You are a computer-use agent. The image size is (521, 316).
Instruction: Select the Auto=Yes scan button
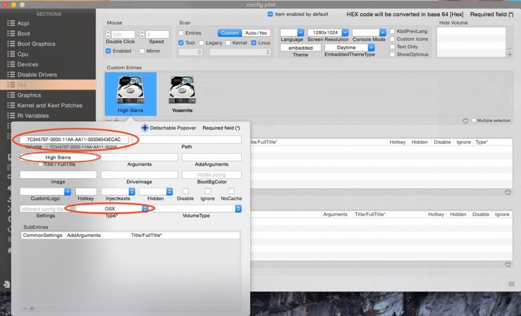click(256, 33)
